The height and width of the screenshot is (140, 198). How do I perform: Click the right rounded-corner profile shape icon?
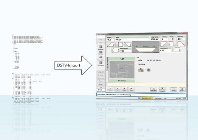tap(177, 50)
